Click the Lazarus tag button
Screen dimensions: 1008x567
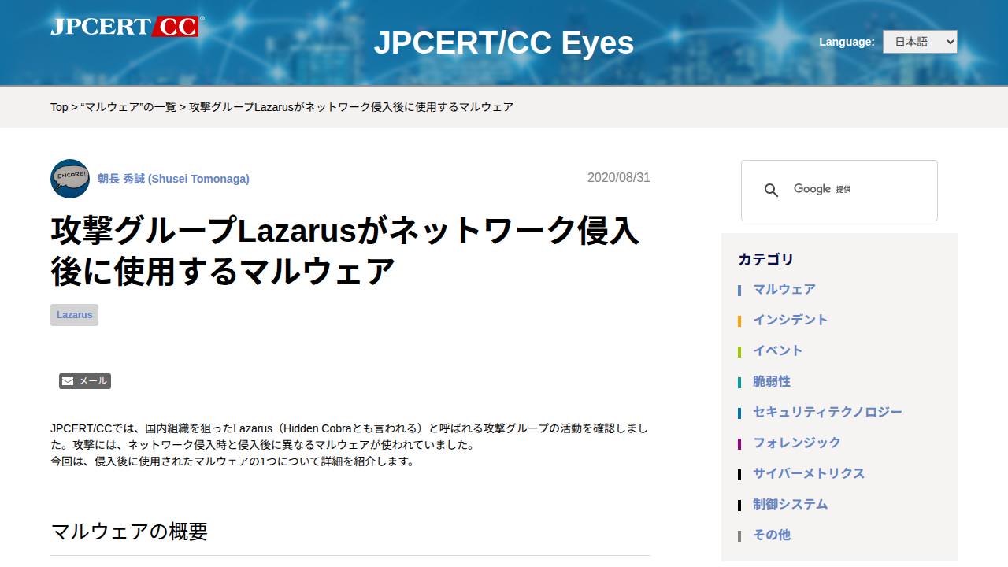pyautogui.click(x=74, y=315)
